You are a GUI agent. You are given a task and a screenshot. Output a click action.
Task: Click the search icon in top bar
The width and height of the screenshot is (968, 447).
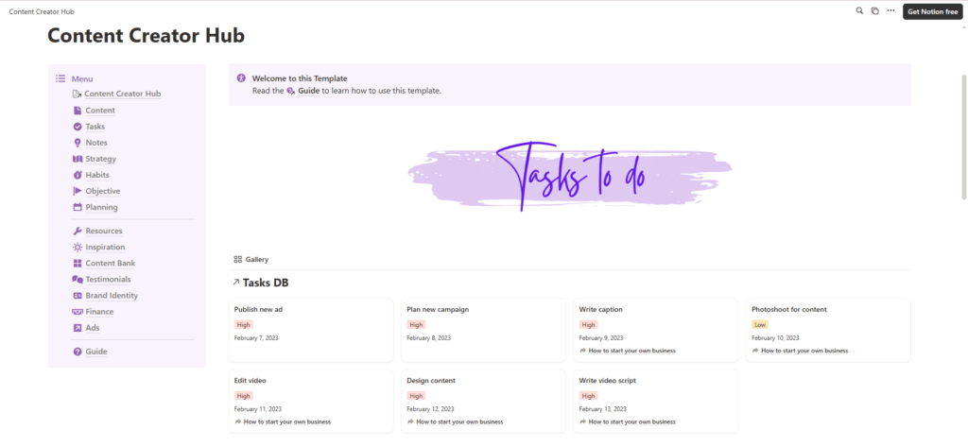click(x=859, y=10)
